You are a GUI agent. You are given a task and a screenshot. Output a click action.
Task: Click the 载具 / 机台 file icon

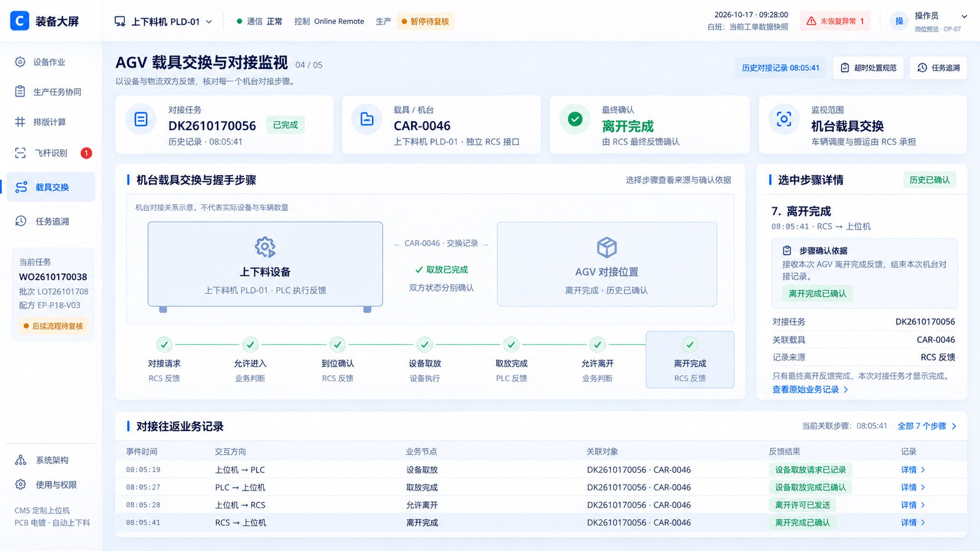(x=367, y=119)
